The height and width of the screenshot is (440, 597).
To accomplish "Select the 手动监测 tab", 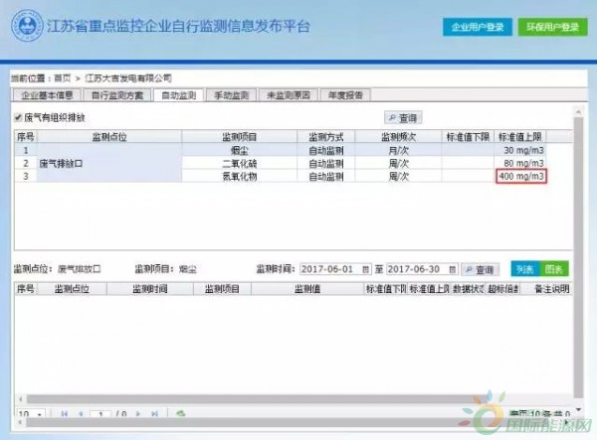I will click(x=230, y=95).
